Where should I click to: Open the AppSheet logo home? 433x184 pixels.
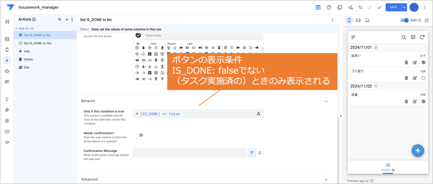[x=10, y=7]
